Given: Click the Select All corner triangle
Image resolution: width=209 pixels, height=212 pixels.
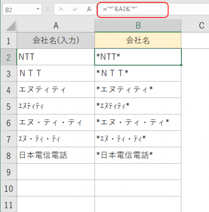Looking at the screenshot, I should click(10, 26).
